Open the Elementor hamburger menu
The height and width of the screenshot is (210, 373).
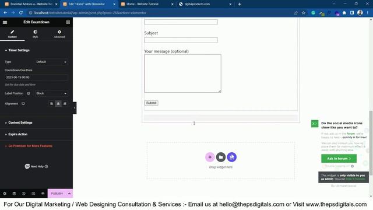click(5, 22)
